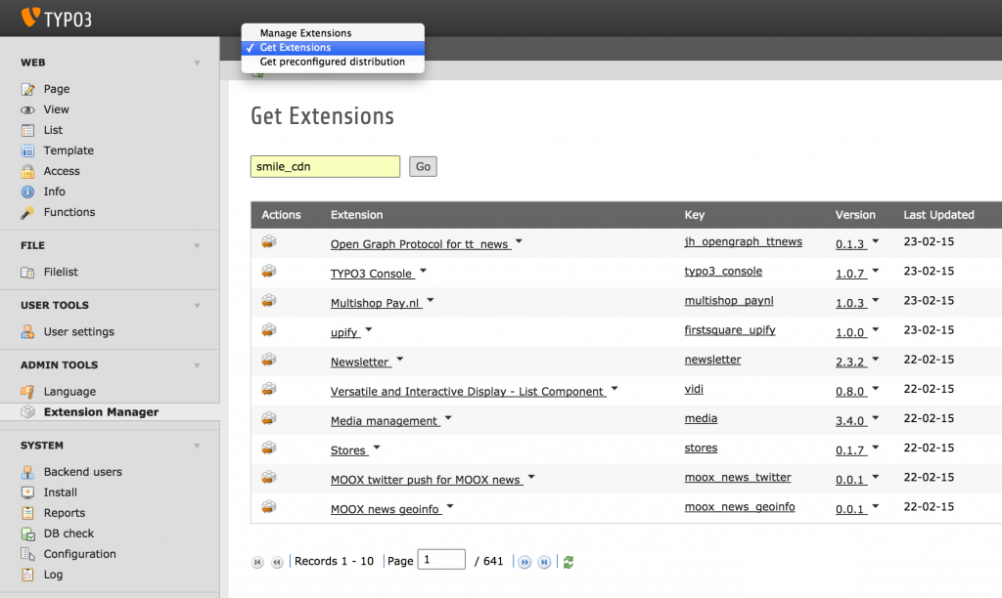Click the TYPO3 logo
This screenshot has width=1002, height=598.
(59, 17)
